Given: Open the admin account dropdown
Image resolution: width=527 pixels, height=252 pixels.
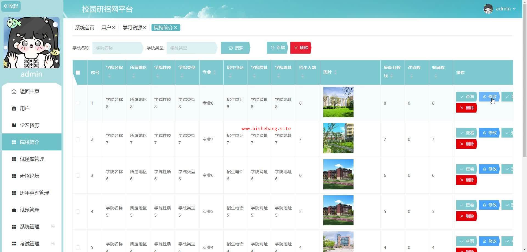Looking at the screenshot, I should tap(506, 9).
